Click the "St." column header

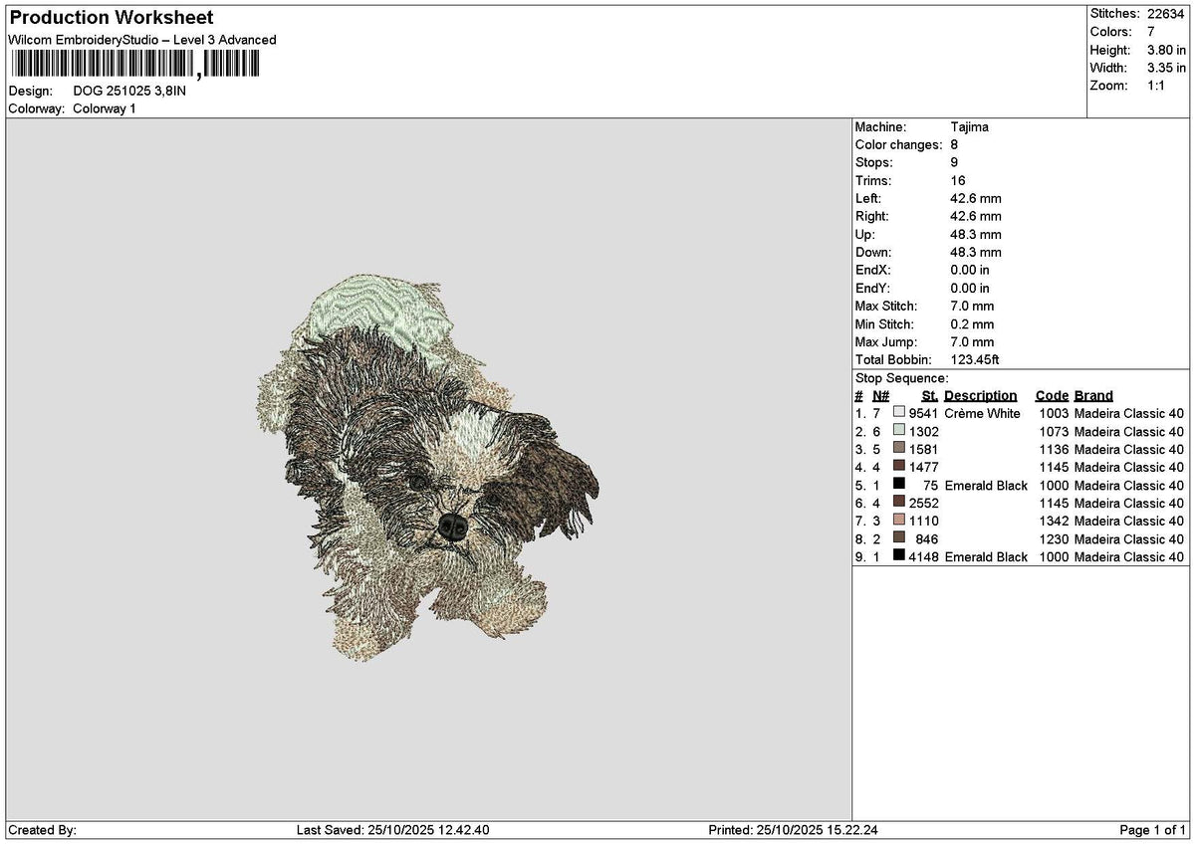point(930,396)
